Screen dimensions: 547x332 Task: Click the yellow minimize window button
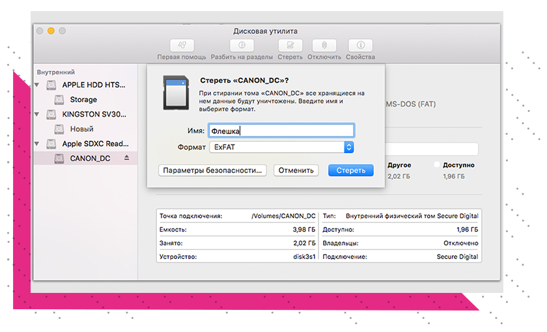[x=51, y=31]
